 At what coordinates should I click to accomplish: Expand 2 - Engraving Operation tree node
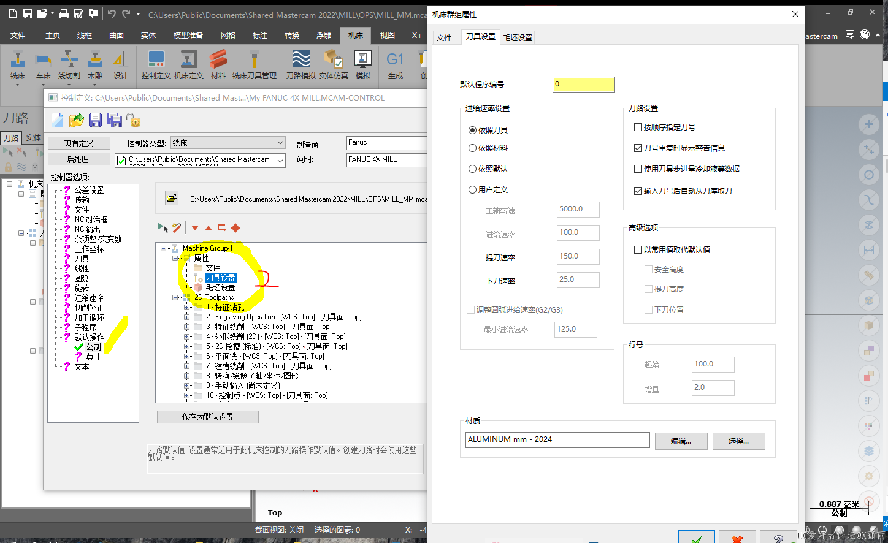pos(187,317)
